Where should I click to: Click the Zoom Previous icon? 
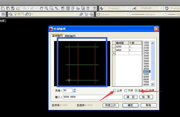(56, 8)
